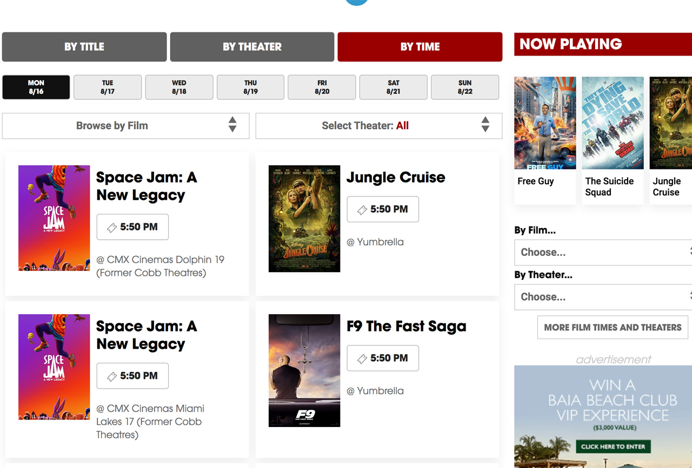Click ticket icon on Miami Lakes 17 showtime
Screen dimensions: 692x468
[112, 377]
